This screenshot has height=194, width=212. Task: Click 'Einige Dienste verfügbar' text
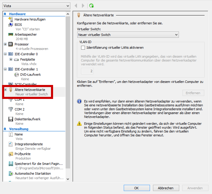click(33, 149)
